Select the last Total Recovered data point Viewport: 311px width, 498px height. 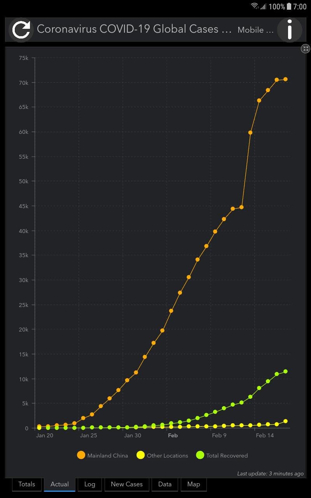coord(285,372)
